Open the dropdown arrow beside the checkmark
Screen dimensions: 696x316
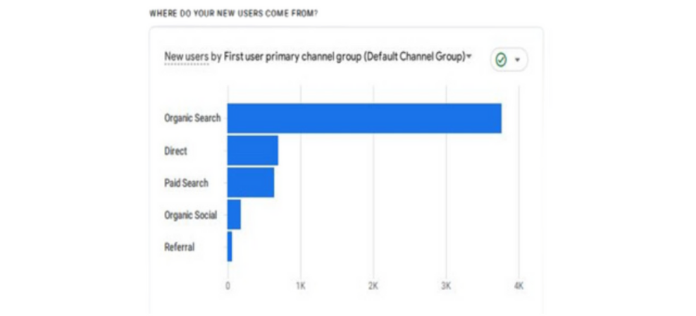tap(517, 60)
